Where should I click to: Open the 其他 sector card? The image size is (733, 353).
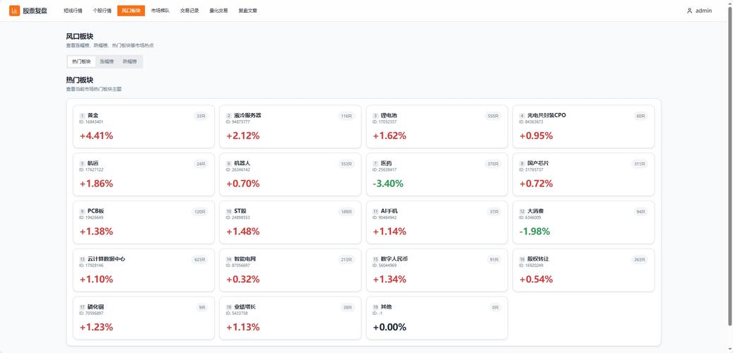(x=437, y=318)
